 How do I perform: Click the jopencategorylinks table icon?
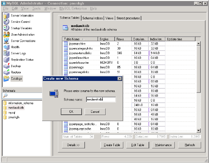tap(66, 48)
